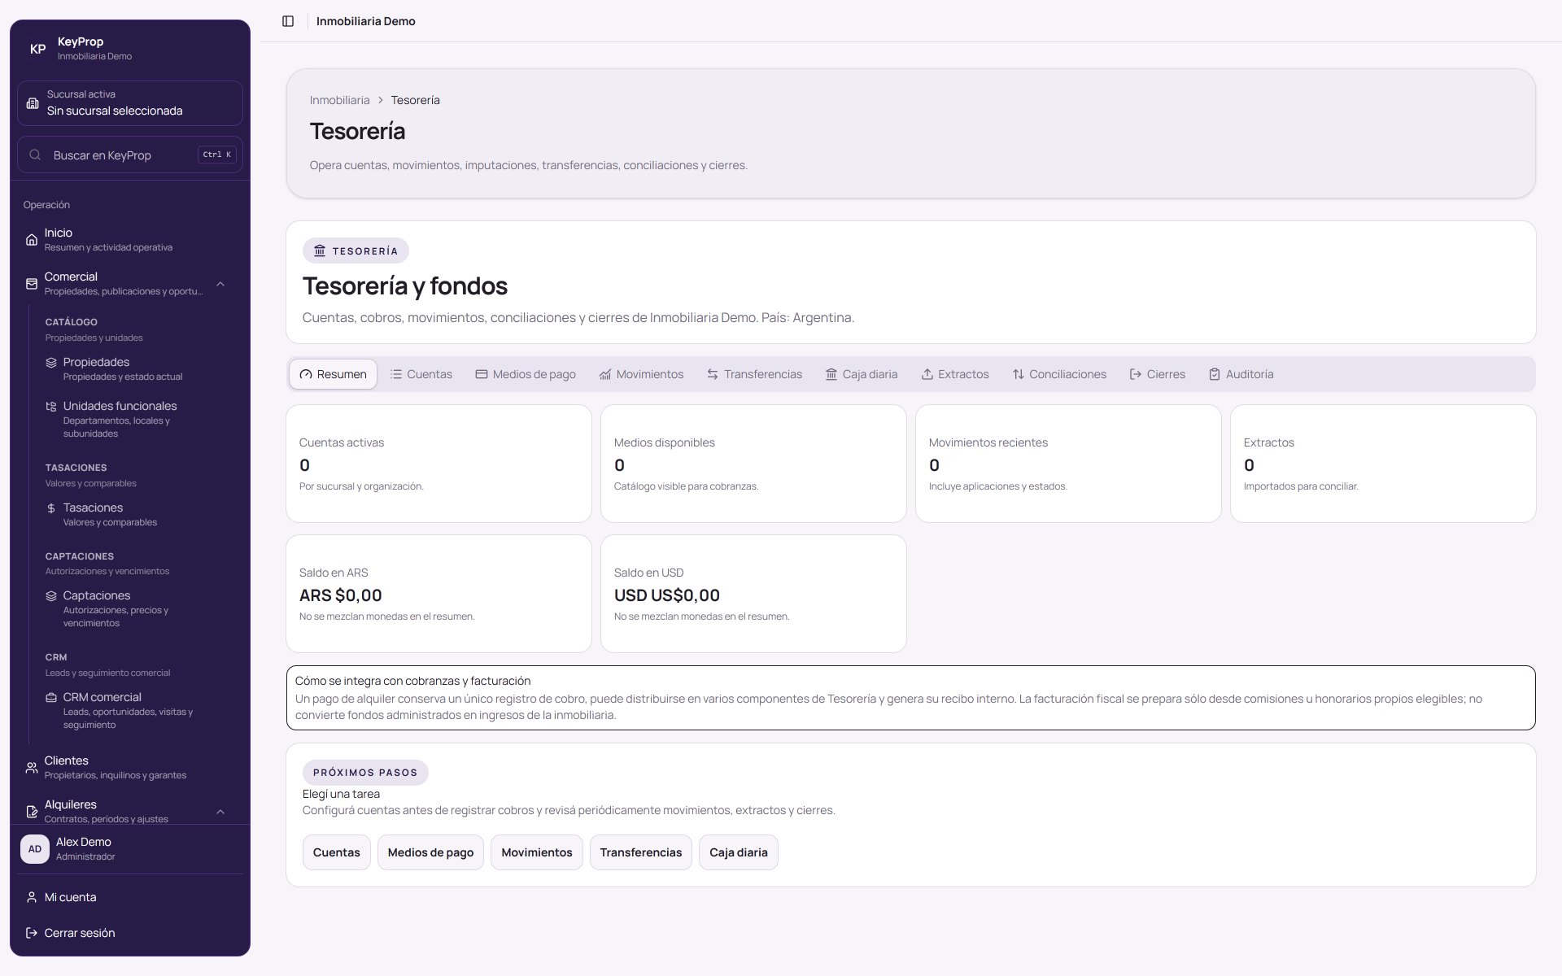1562x976 pixels.
Task: Click the Cuentas next-step button
Action: tap(337, 852)
